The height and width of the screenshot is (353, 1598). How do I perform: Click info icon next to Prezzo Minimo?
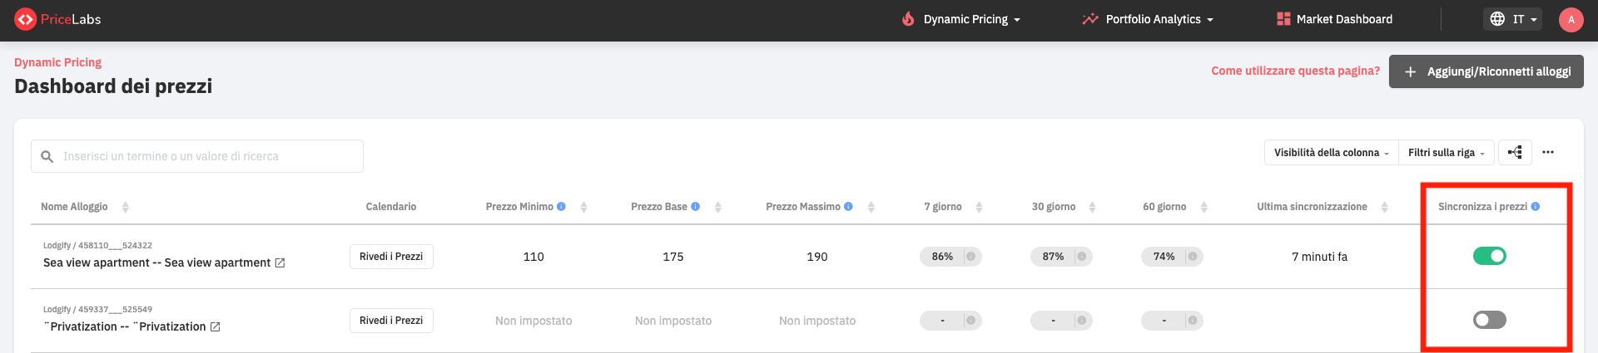(562, 207)
